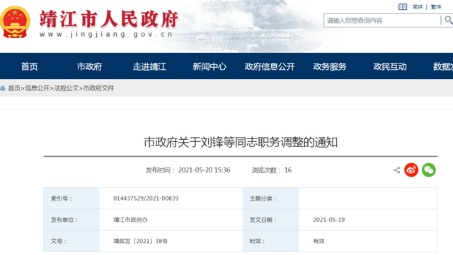Viewport: 453px width, 255px height.
Task: Share article via WeChat icon
Action: pos(429,170)
